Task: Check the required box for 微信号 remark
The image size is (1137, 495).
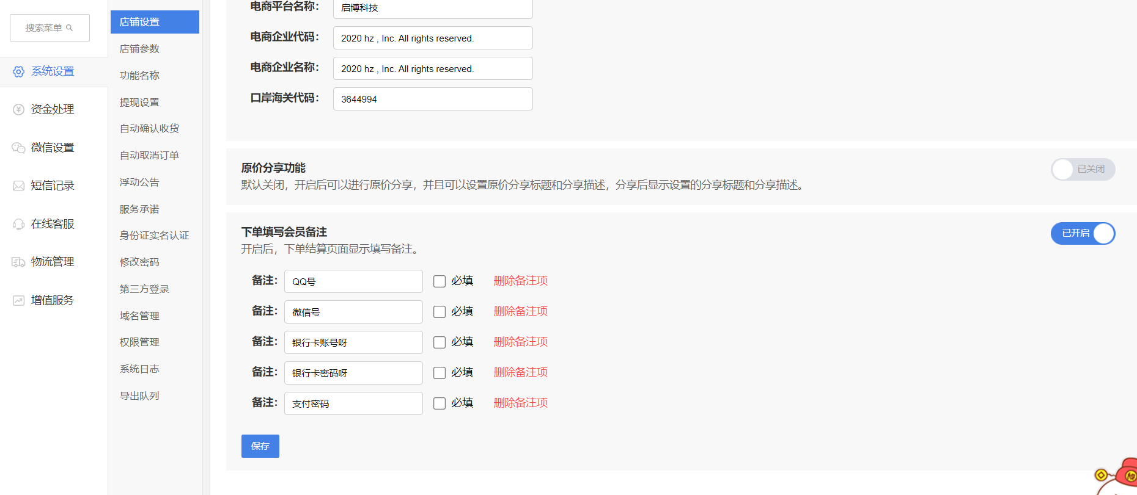Action: 440,312
